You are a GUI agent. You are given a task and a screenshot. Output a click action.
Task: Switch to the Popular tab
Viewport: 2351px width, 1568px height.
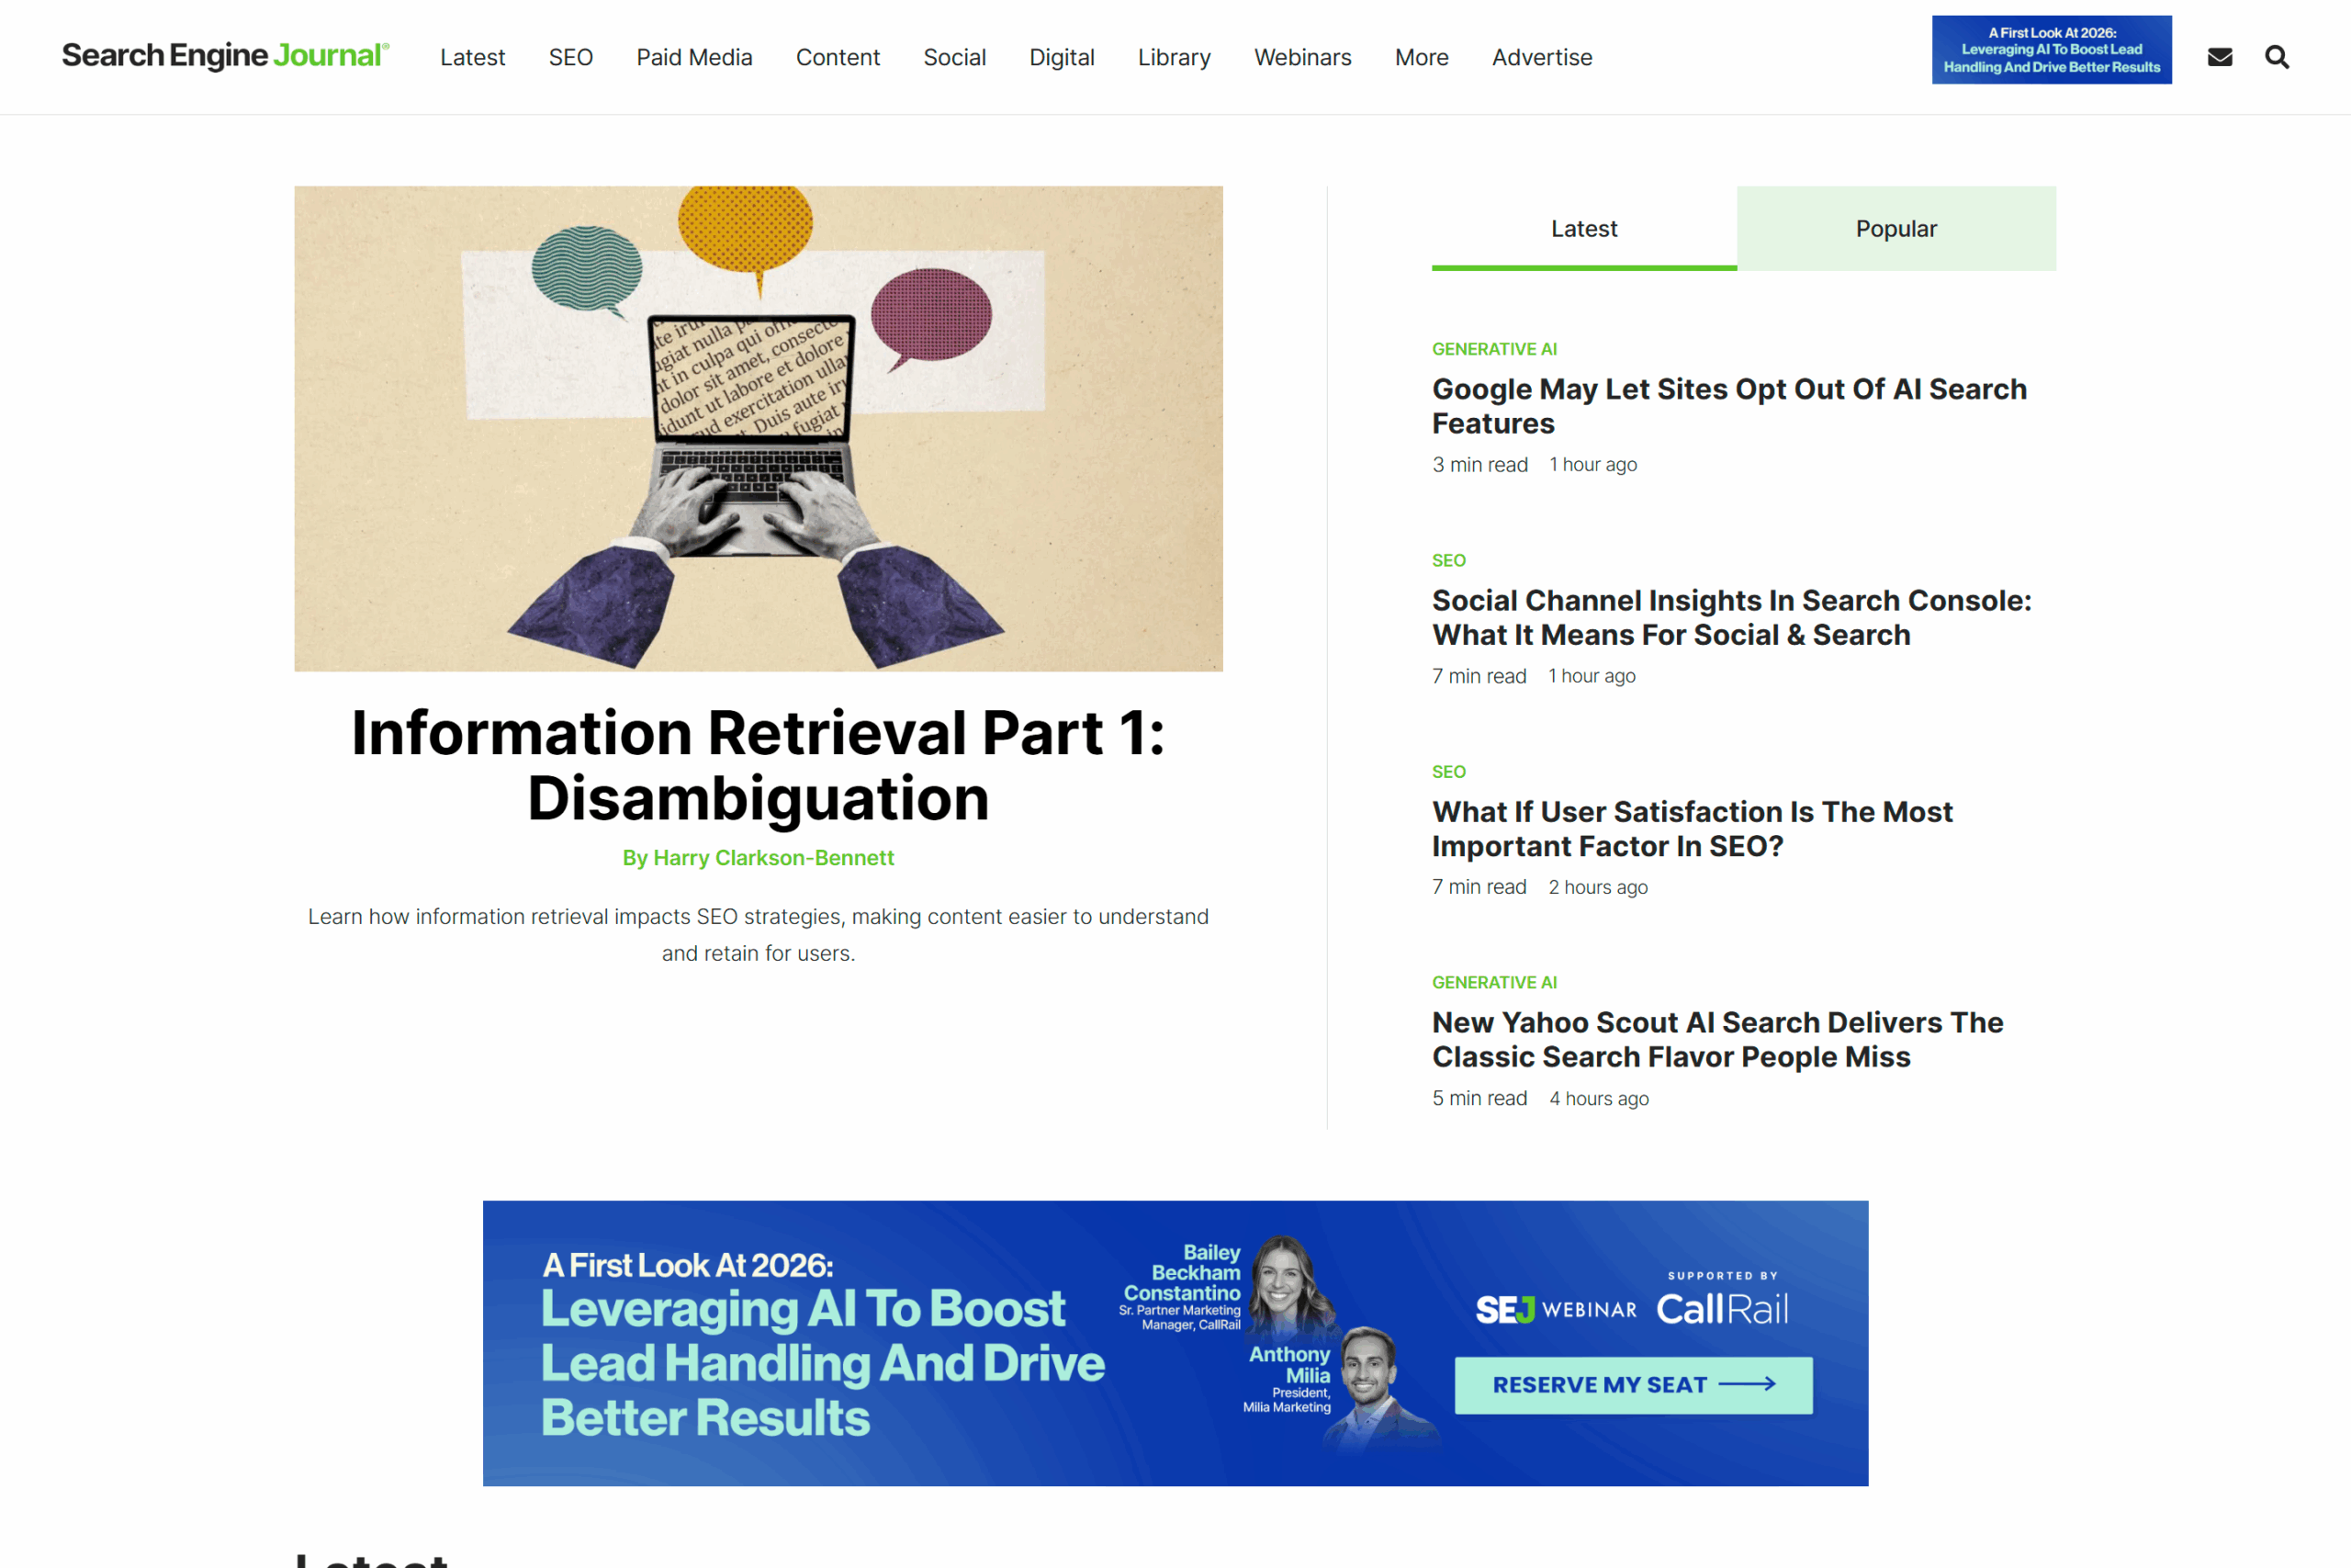click(x=1895, y=228)
